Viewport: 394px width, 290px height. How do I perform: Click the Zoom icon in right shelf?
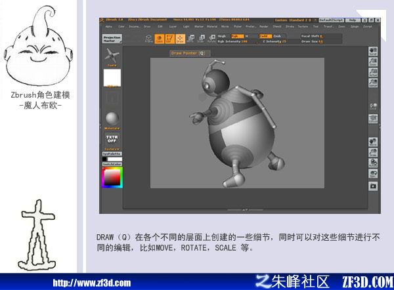click(x=373, y=62)
